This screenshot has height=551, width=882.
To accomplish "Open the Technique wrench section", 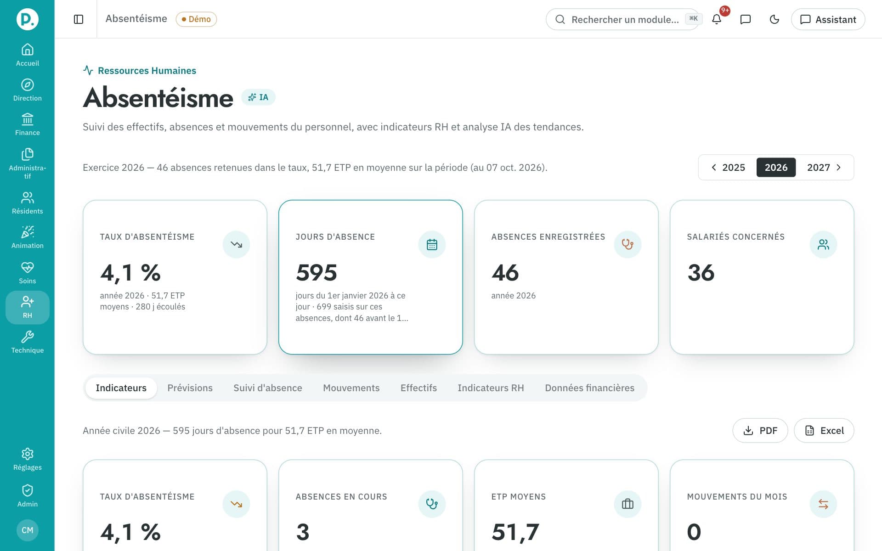I will pyautogui.click(x=27, y=342).
